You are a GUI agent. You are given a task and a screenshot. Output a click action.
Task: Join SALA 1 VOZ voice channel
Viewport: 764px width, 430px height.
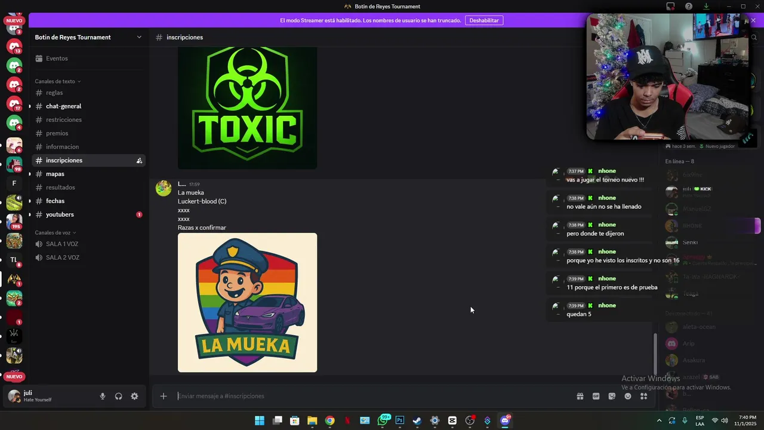[x=88, y=244]
